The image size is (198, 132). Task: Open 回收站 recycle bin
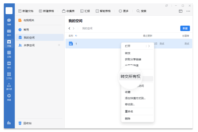click(27, 123)
